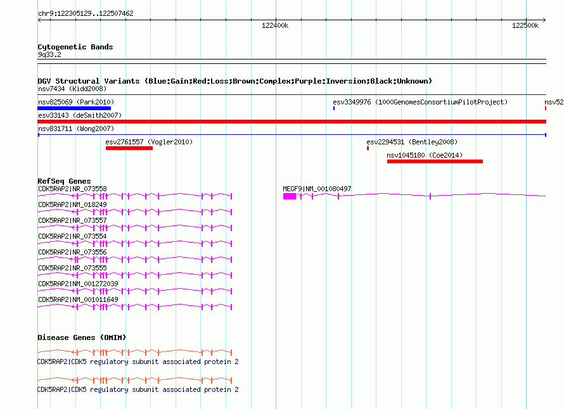
Task: Select the small red esv2294531 variant marker
Action: 368,148
